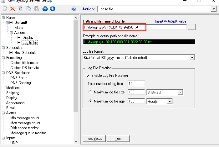Viewport: 219px width, 147px height.
Task: Select Maximum log file age radio button
Action: 90,101
